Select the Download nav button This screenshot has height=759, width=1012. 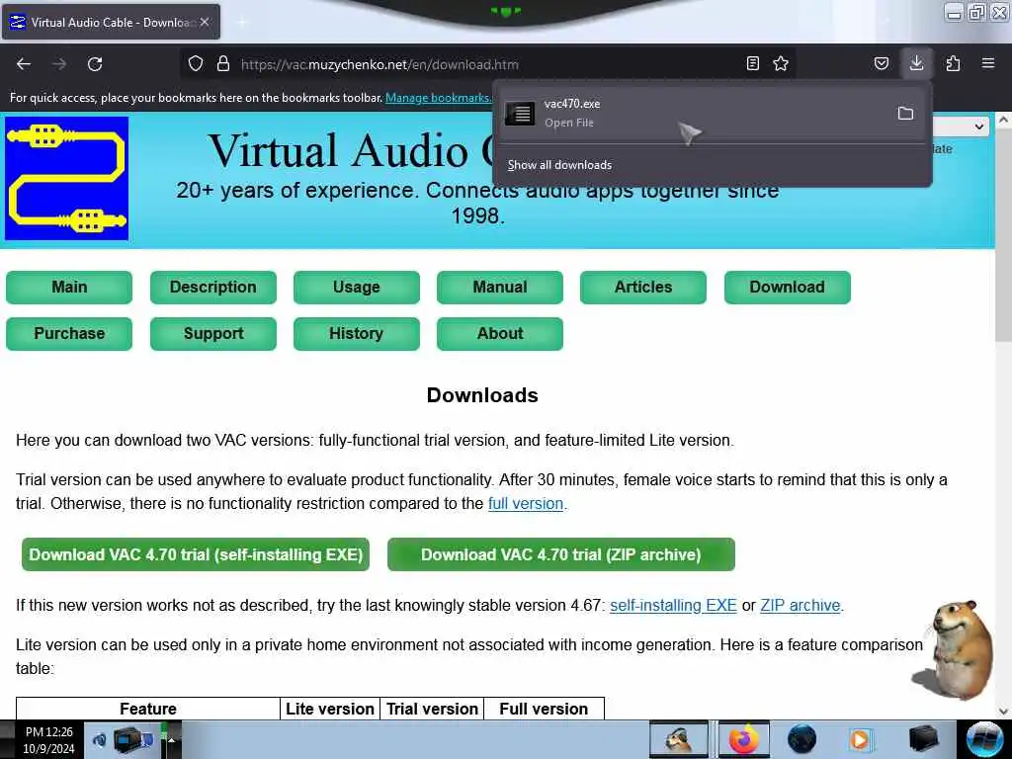point(788,288)
